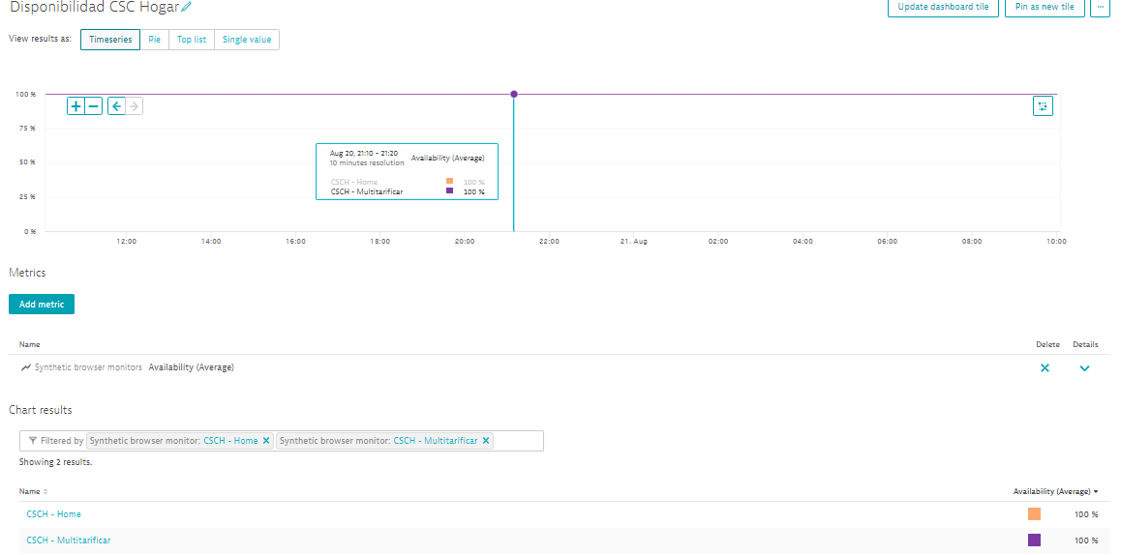Image resolution: width=1121 pixels, height=555 pixels.
Task: Shift chart timeframe back with left arrow
Action: click(116, 106)
